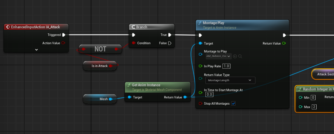Select the Branch node header
This screenshot has width=334, height=134.
pyautogui.click(x=152, y=27)
